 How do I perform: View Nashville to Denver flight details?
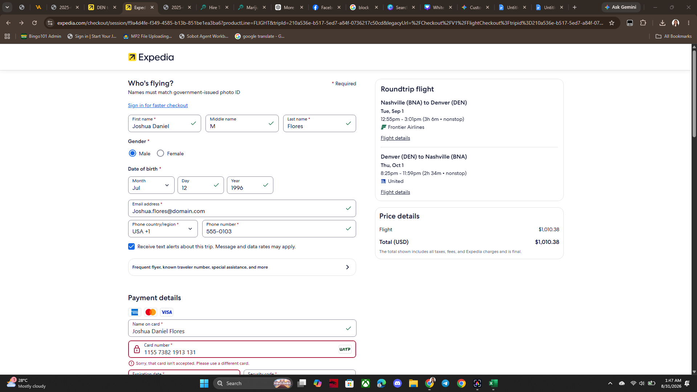pyautogui.click(x=395, y=138)
